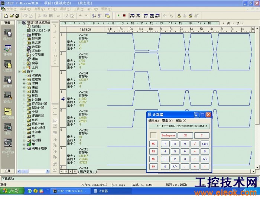The image size is (260, 199).
Task: Expand the 定时器 instruction folder
Action: point(24,140)
